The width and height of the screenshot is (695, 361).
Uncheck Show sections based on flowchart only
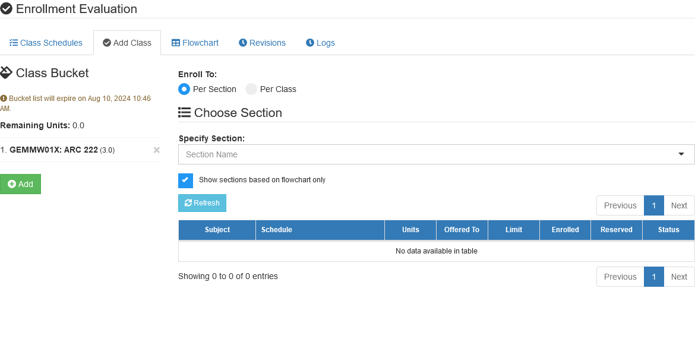click(x=186, y=180)
